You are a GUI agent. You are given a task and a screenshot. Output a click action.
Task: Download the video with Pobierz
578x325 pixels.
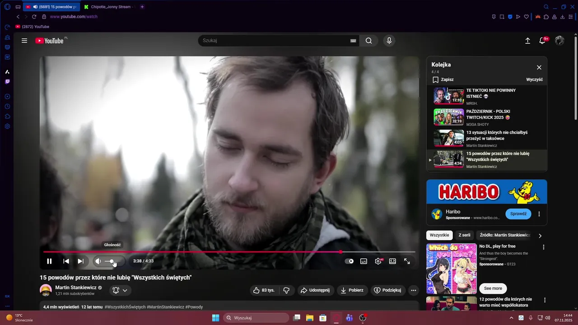[352, 290]
